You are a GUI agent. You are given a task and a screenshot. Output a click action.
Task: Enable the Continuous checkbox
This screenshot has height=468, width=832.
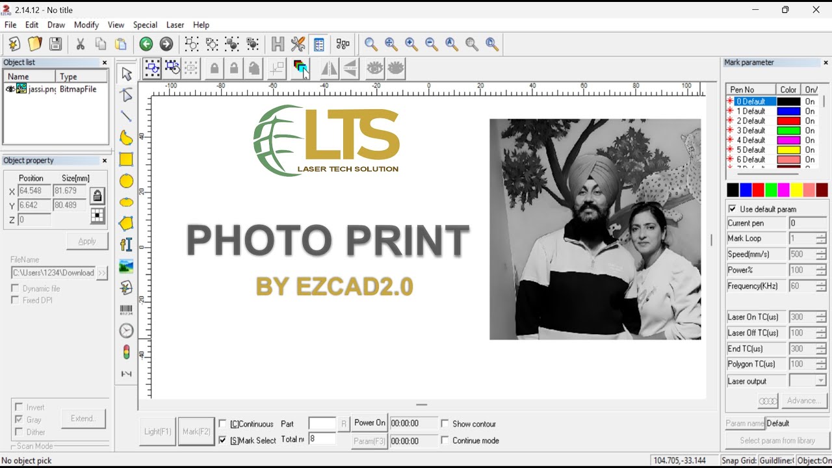[x=223, y=424]
